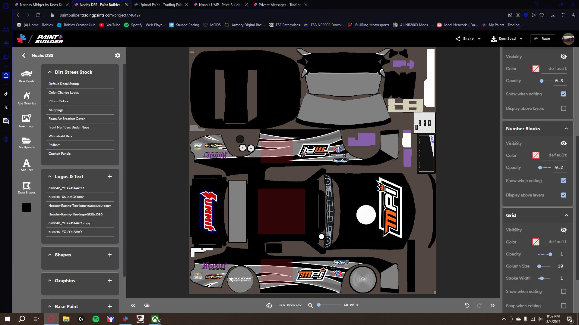Open the Noah's UMP Paint Builder tab
579x325 pixels.
[219, 5]
